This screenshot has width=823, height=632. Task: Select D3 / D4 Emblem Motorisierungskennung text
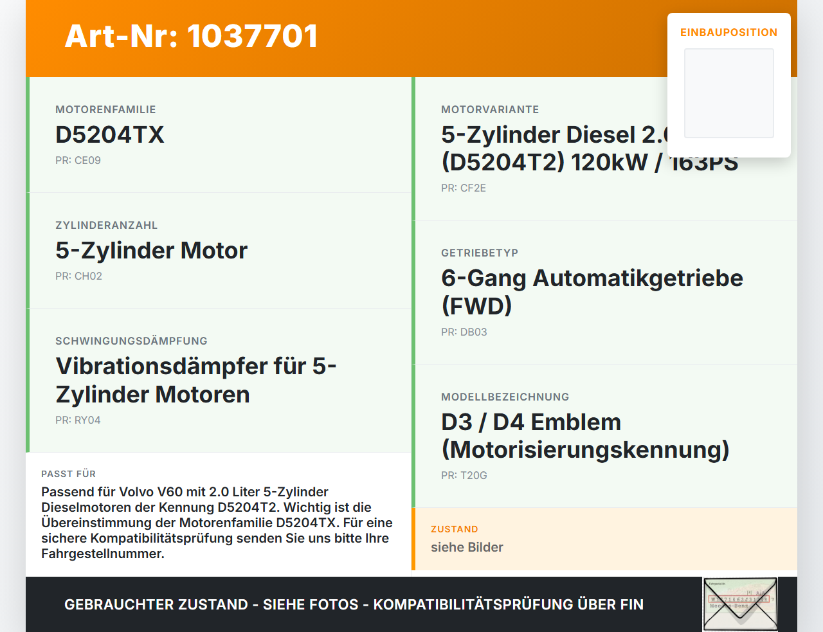click(x=585, y=436)
